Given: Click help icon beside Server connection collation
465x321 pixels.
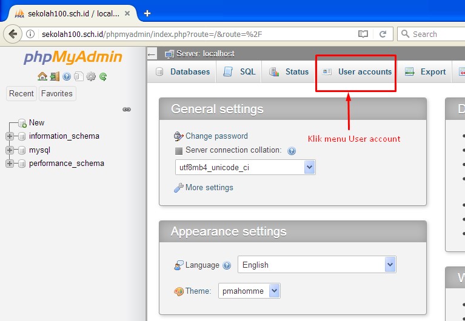Looking at the screenshot, I should click(x=292, y=151).
